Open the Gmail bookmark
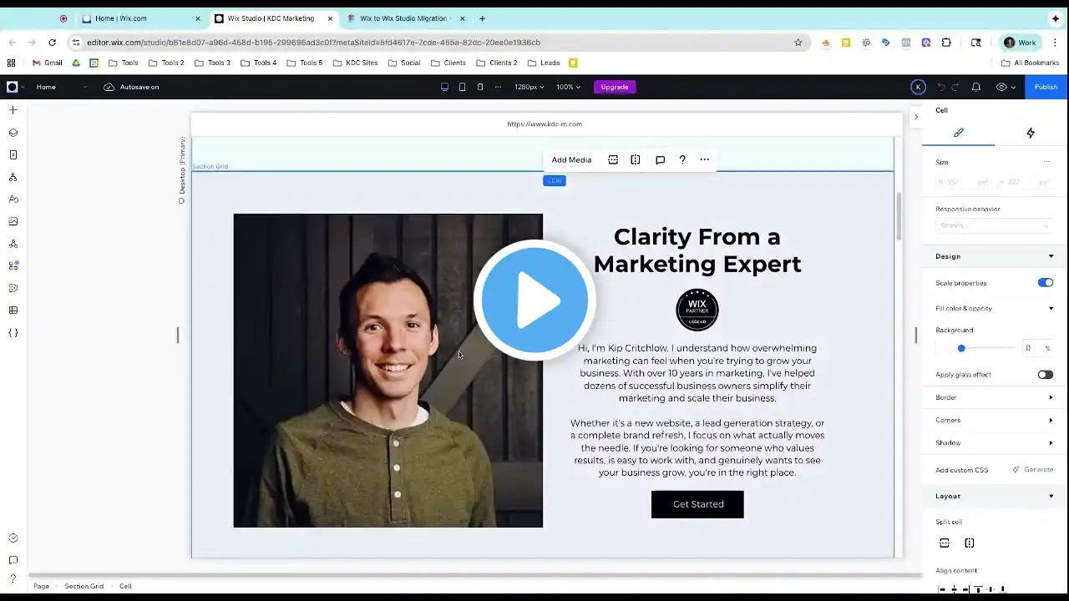This screenshot has width=1069, height=601. pos(47,63)
